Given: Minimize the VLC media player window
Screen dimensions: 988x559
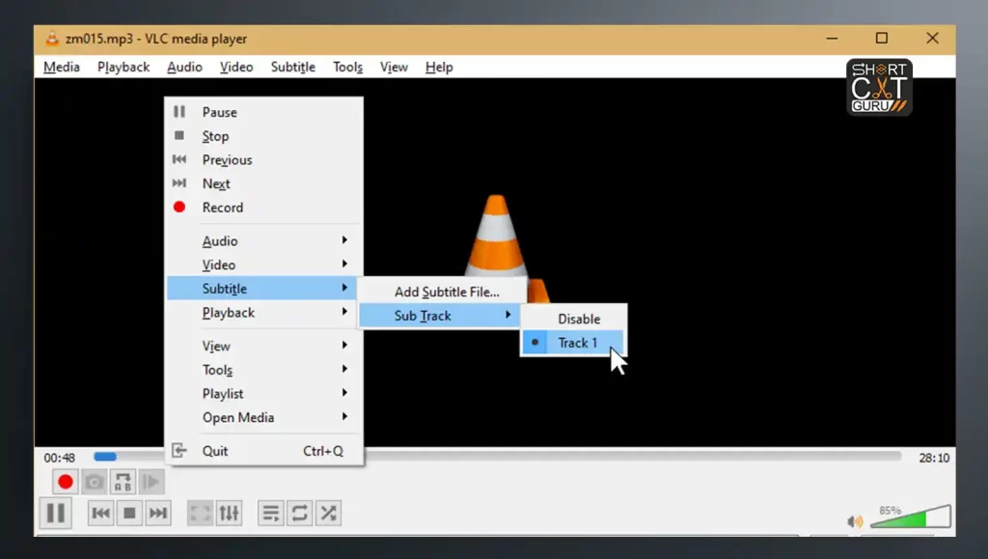Looking at the screenshot, I should [833, 39].
